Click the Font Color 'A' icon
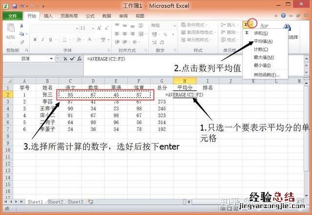This screenshot has height=215, width=312. click(x=90, y=39)
